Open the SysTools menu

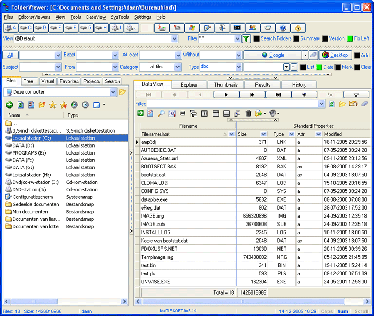pos(120,17)
